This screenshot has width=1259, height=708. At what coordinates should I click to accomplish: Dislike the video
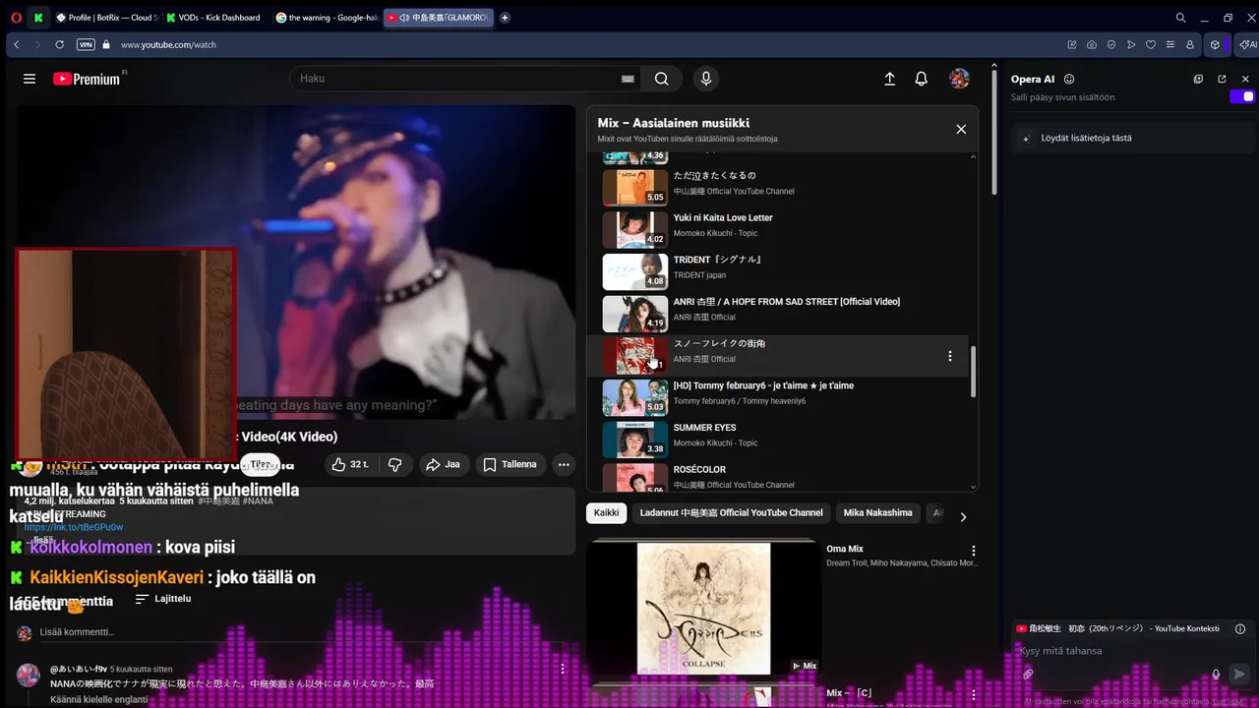tap(395, 464)
